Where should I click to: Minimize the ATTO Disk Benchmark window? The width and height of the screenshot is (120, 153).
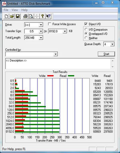click(x=96, y=3)
